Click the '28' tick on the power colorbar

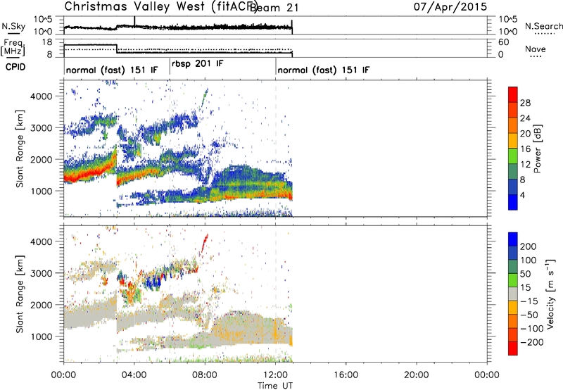point(525,103)
